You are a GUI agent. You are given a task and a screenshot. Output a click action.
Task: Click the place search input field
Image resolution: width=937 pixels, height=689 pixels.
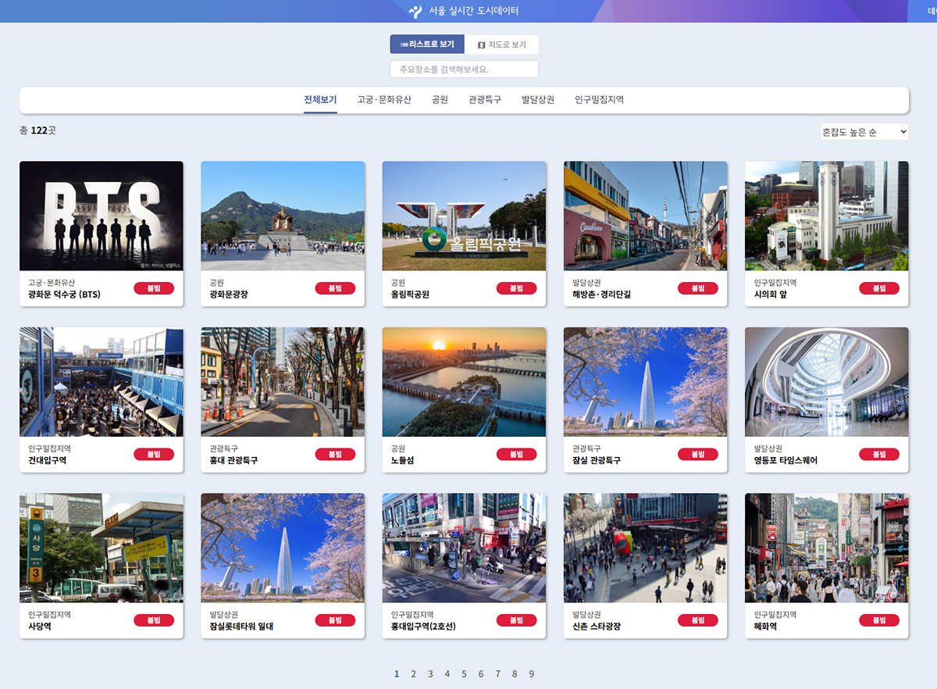(464, 70)
